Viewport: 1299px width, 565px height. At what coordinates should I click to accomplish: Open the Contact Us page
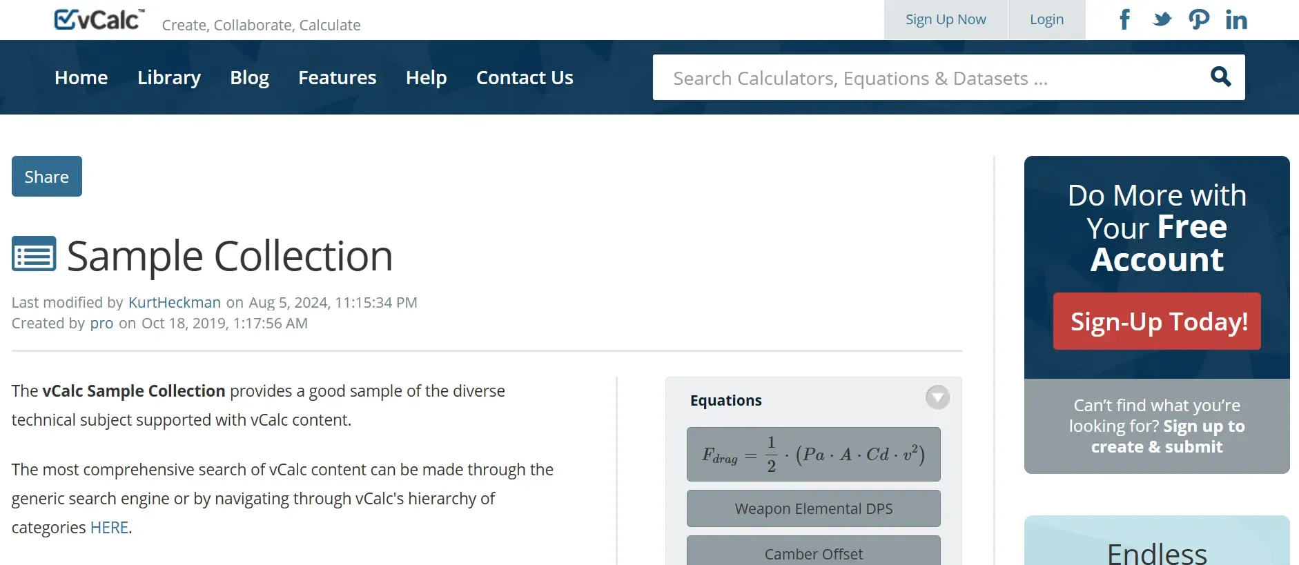[525, 77]
